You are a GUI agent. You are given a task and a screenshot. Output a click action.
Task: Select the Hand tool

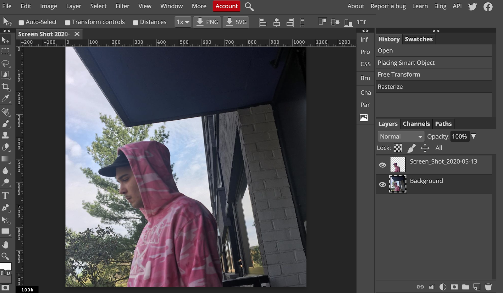tap(5, 244)
